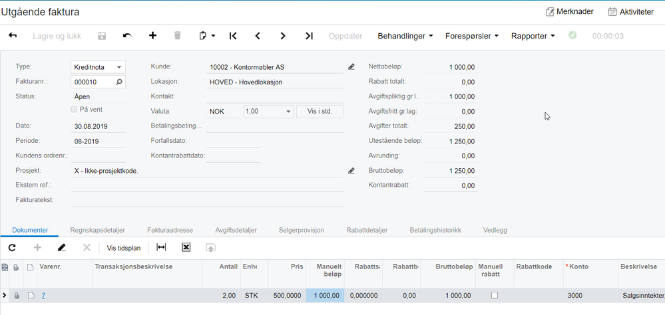Expand the row with the arrow indicator
665x315 pixels.
pos(4,296)
